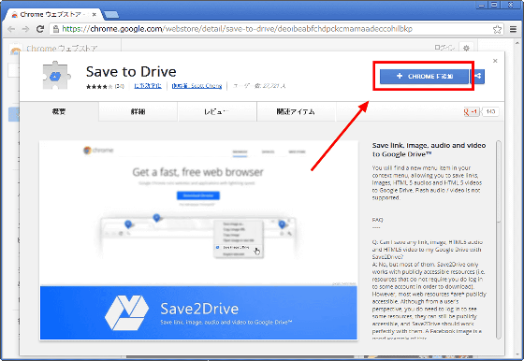524x361 pixels.
Task: Open the overview tab (概要)
Action: [59, 111]
